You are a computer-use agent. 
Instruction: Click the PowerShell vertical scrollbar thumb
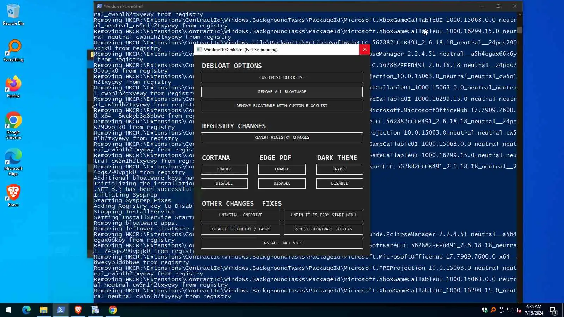[x=520, y=31]
